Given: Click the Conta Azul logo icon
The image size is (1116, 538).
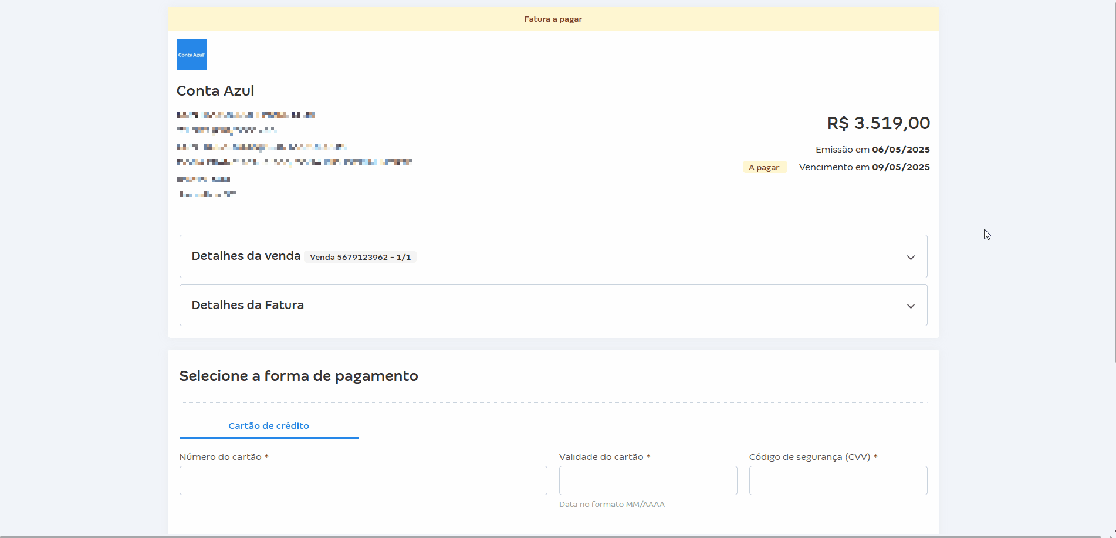Looking at the screenshot, I should tap(191, 54).
